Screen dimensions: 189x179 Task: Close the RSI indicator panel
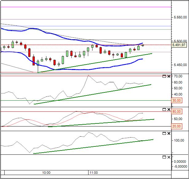[169, 76]
